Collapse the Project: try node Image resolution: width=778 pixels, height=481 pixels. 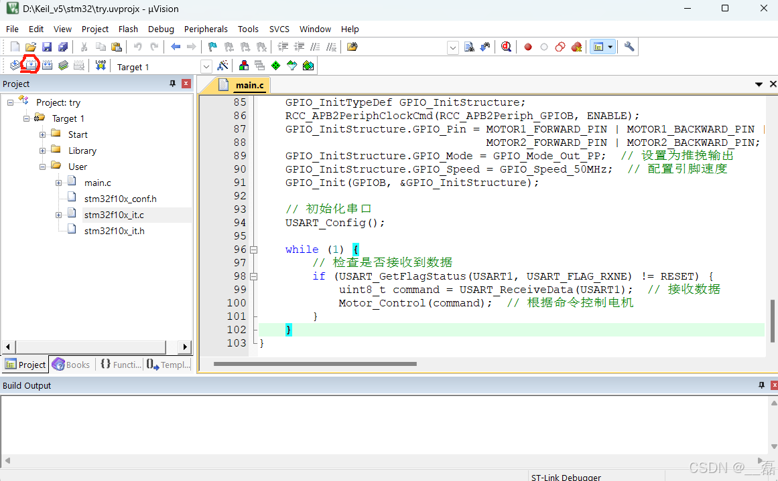pos(10,102)
